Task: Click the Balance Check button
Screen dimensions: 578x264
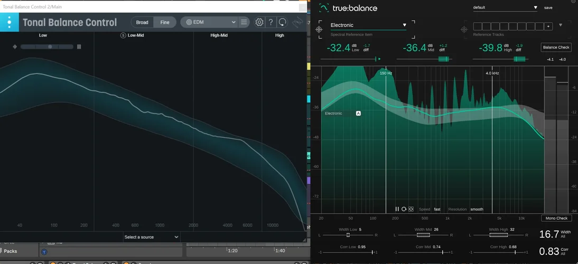Action: click(556, 48)
